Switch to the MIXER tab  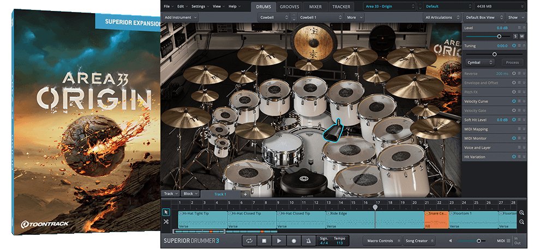point(315,7)
